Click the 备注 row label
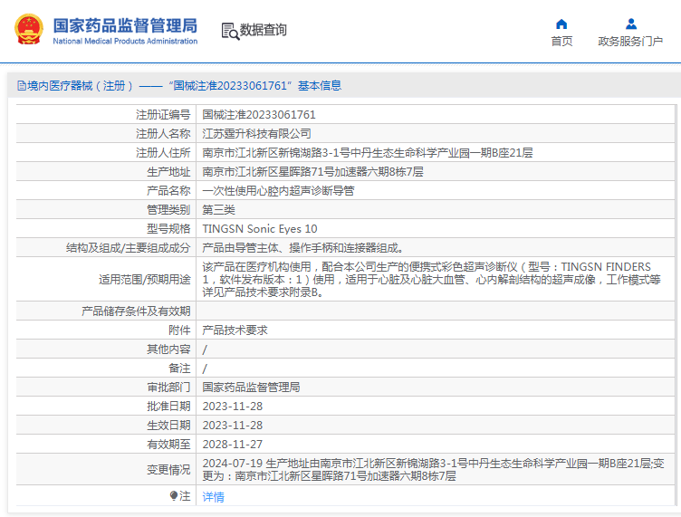This screenshot has width=681, height=517. [179, 369]
